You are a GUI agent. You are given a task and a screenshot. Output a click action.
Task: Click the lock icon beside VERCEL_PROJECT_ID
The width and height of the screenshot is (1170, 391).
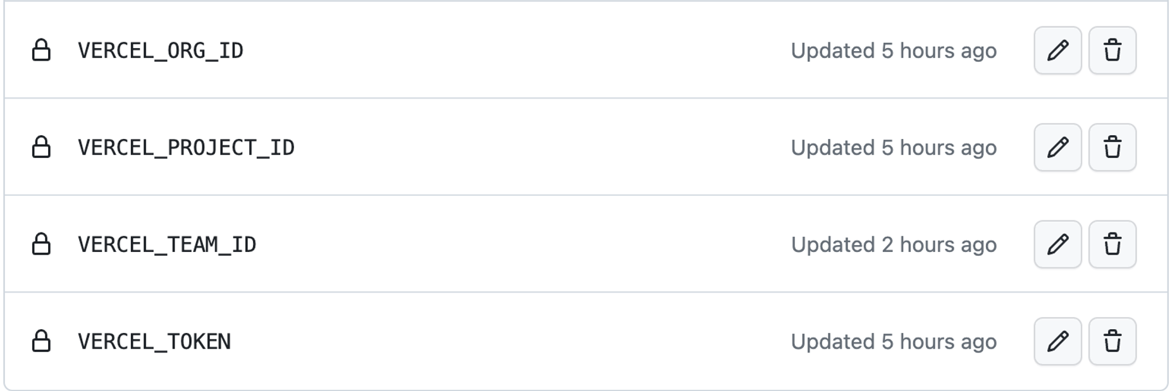41,147
